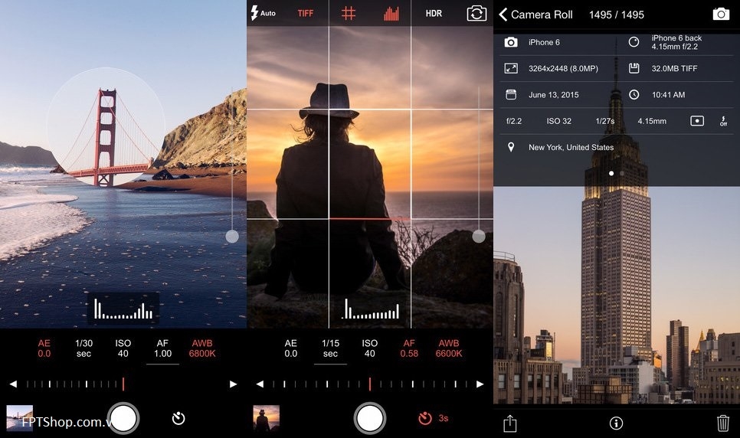This screenshot has width=740, height=438.
Task: Select 1/30 sec shutter setting
Action: click(84, 348)
